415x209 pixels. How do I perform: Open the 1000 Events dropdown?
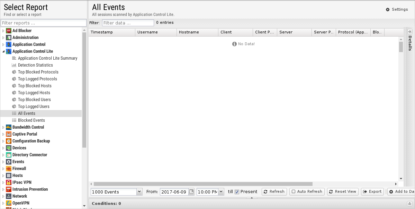click(139, 192)
